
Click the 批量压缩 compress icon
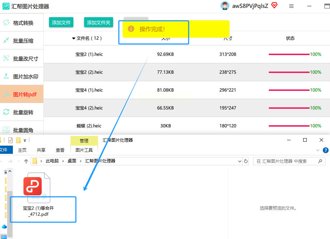6,40
